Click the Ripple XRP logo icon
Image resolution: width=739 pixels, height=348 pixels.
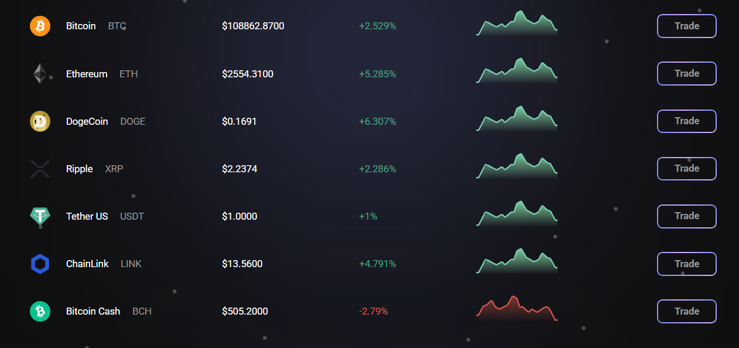40,169
